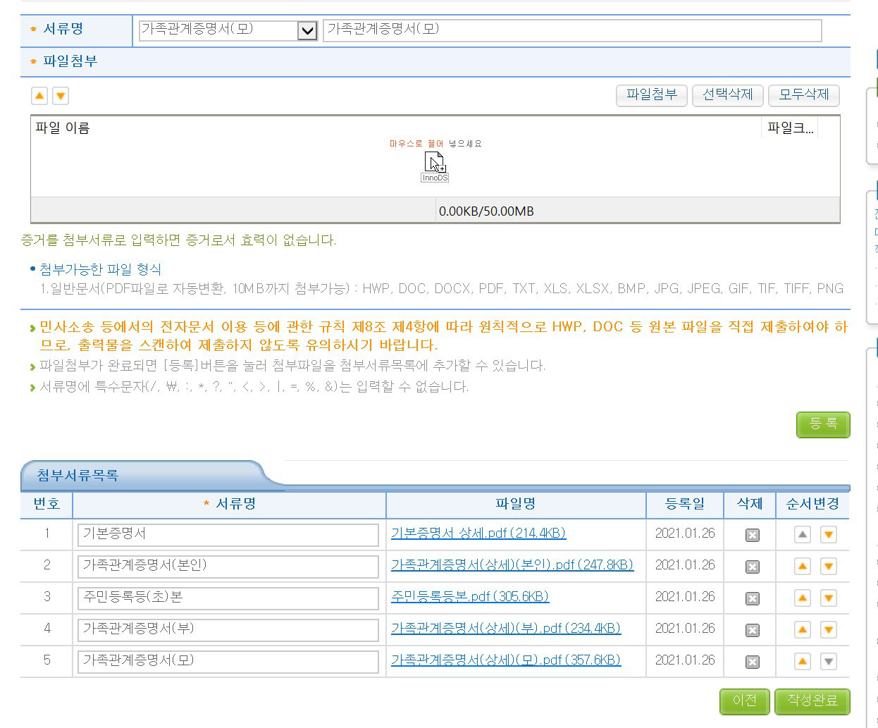
Task: Delete 가족관계증명서(모) row with X icon
Action: coord(753,662)
